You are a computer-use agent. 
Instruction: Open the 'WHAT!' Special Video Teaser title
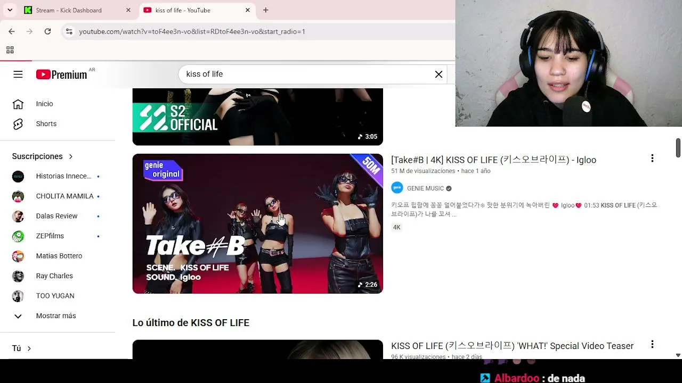(512, 346)
